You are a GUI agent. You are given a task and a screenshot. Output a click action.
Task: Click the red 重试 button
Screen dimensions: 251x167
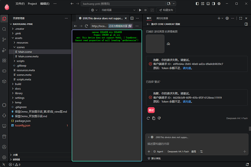pos(151,110)
